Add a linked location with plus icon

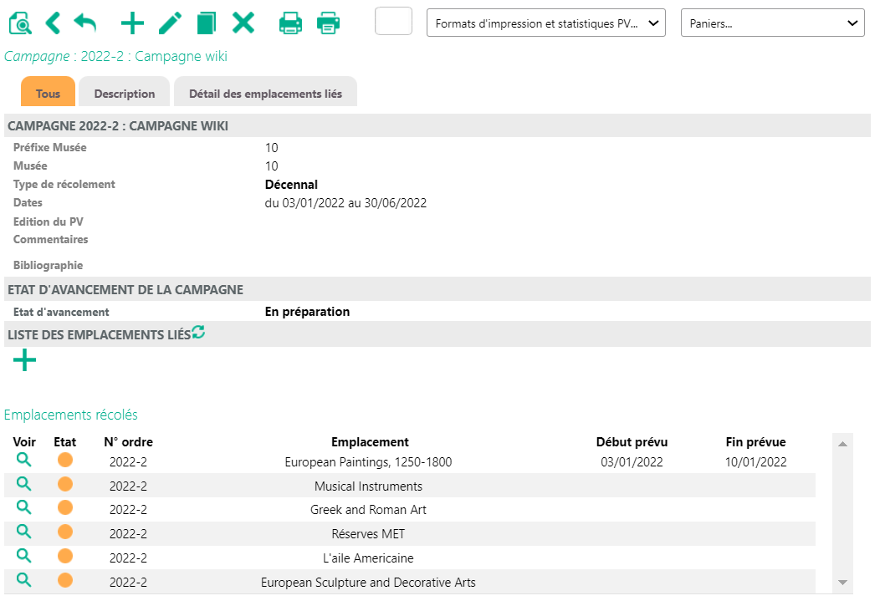pyautogui.click(x=25, y=361)
